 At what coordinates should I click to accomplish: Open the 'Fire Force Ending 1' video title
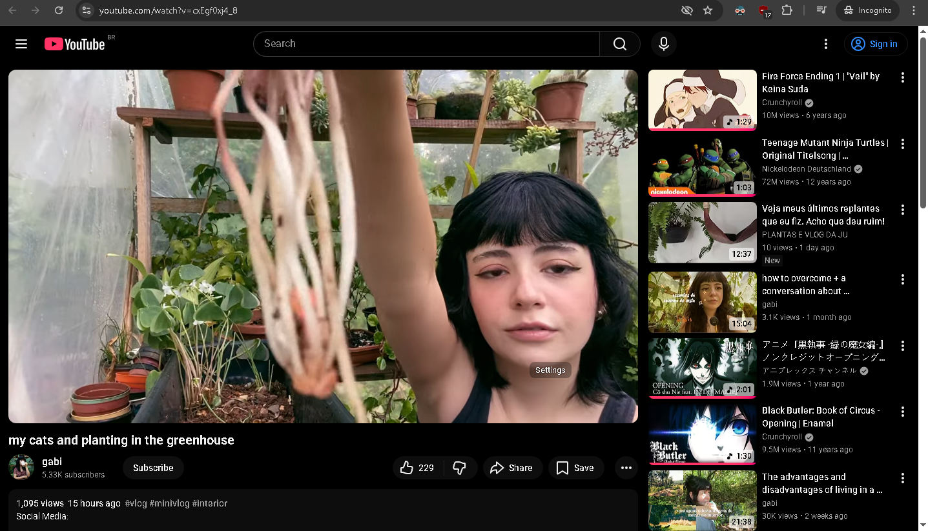pos(821,83)
